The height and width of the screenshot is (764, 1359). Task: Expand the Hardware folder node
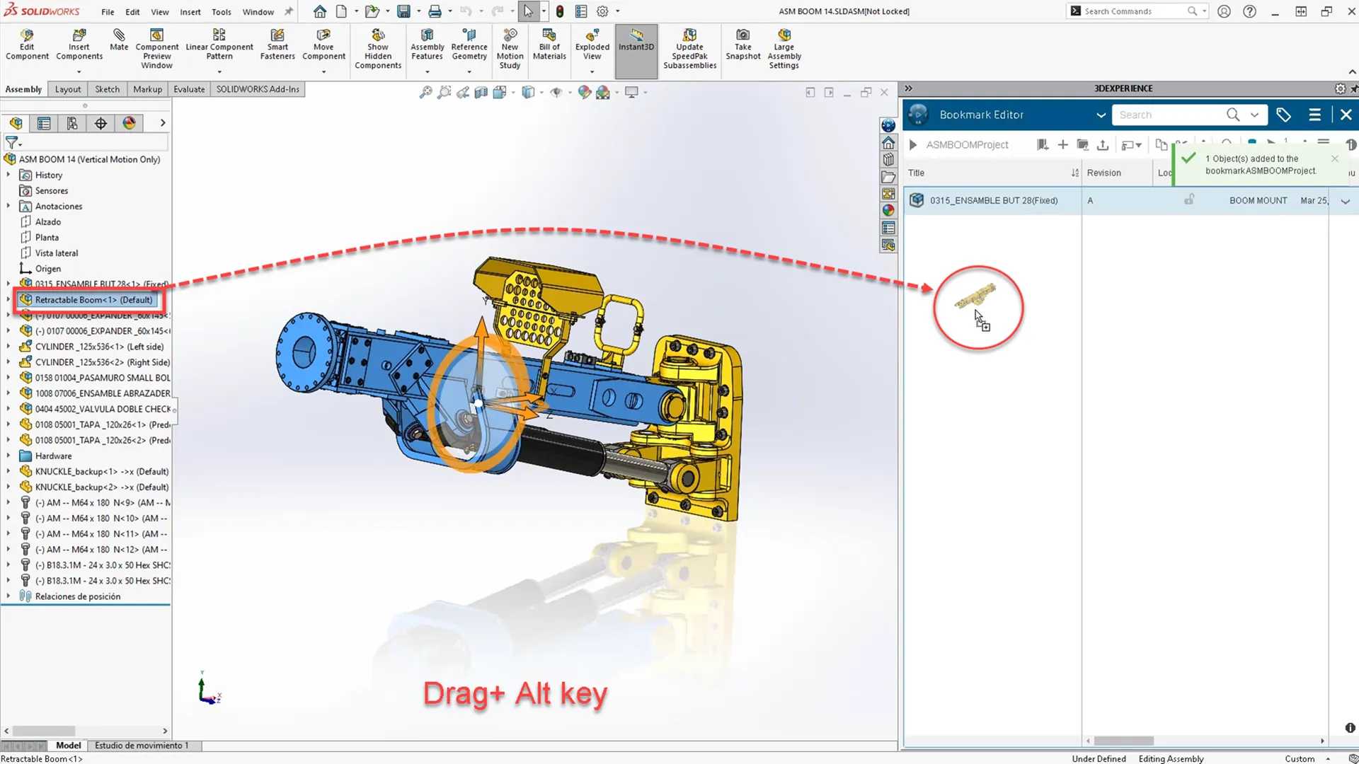8,456
